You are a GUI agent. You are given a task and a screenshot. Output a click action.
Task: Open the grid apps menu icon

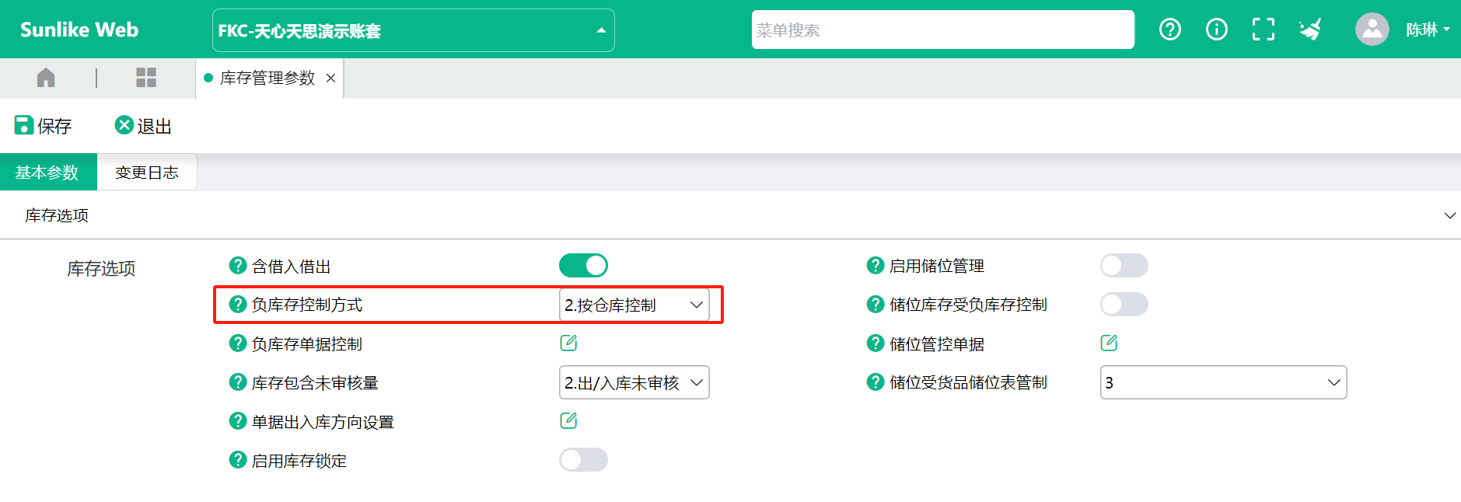click(146, 78)
